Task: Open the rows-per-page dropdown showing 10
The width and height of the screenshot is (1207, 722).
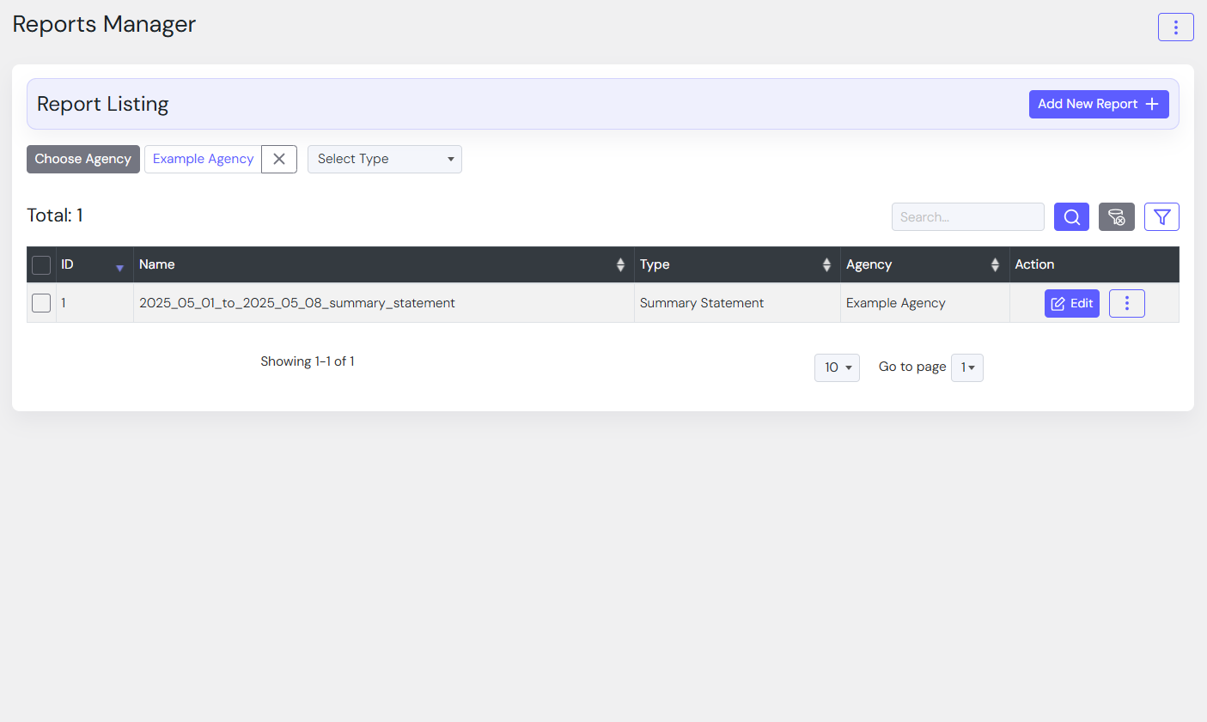Action: pyautogui.click(x=837, y=367)
